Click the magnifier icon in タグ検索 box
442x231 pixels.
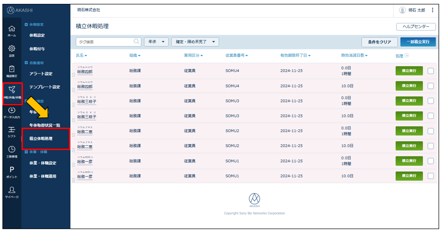(136, 41)
